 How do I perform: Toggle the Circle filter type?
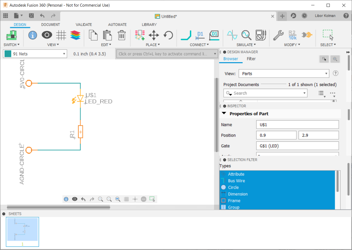click(x=277, y=187)
